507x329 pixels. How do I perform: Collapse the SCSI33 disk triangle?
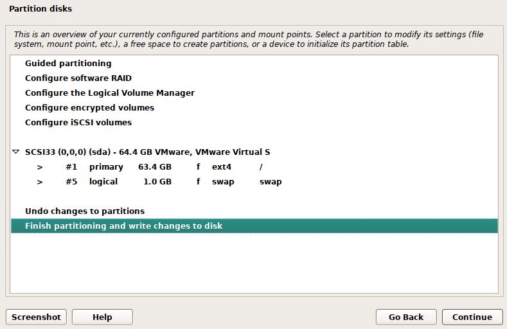click(x=16, y=152)
